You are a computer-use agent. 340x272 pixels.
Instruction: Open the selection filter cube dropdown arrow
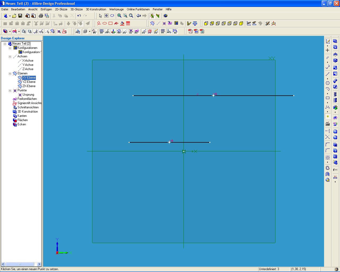click(x=10, y=31)
